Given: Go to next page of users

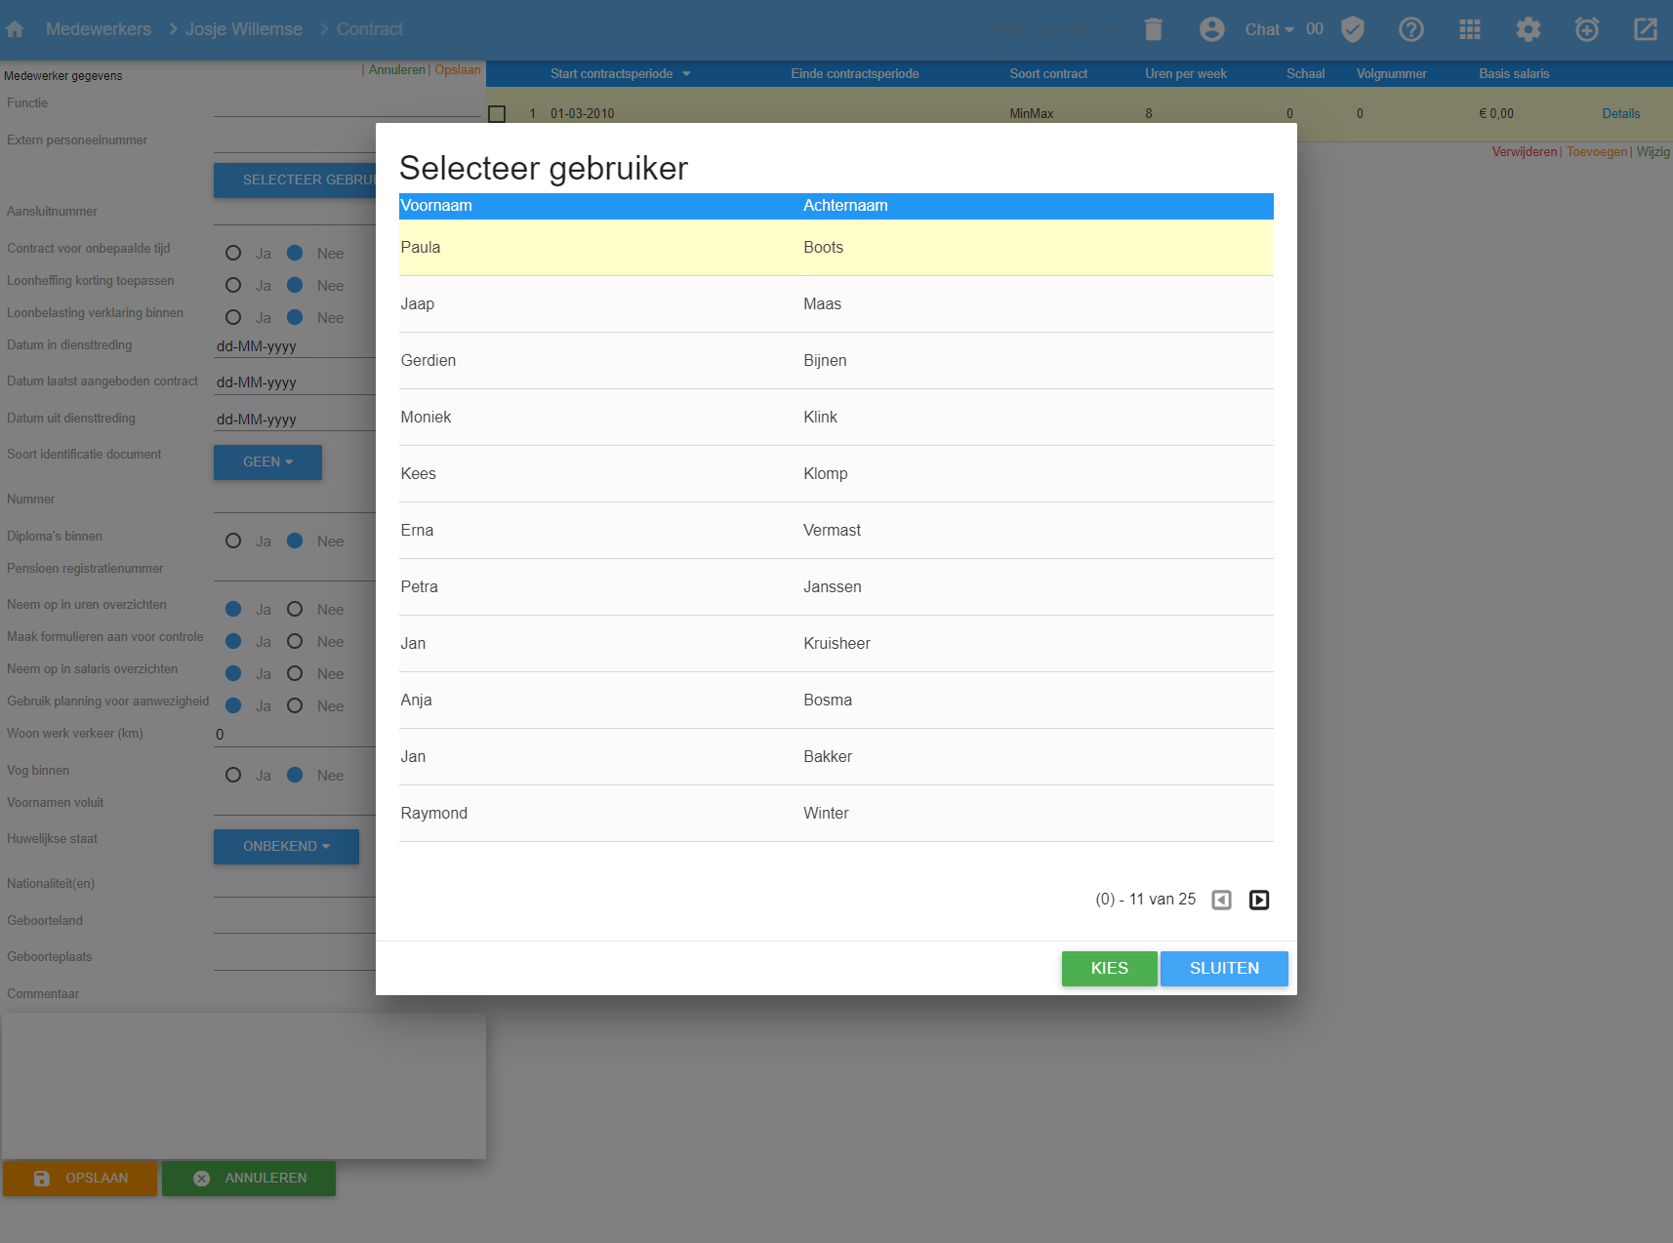Looking at the screenshot, I should [x=1258, y=899].
